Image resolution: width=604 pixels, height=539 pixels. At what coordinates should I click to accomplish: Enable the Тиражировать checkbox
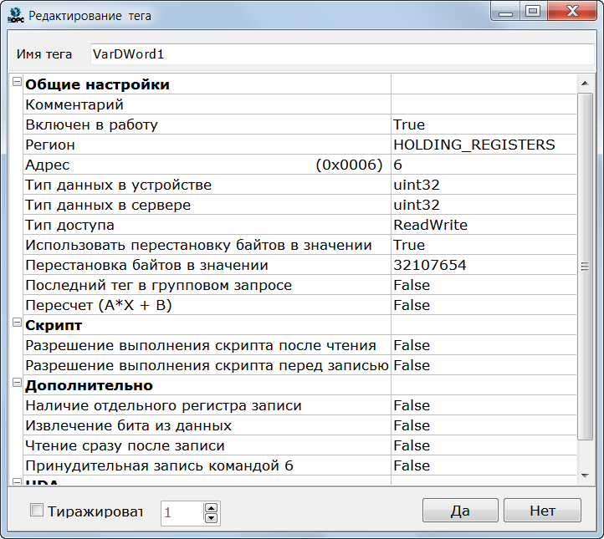click(x=36, y=511)
